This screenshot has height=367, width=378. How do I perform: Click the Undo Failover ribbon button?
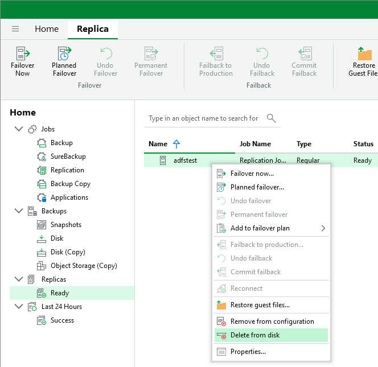pyautogui.click(x=105, y=61)
